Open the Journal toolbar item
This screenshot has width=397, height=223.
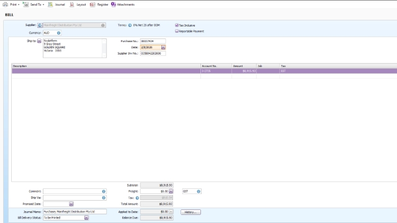56,4
